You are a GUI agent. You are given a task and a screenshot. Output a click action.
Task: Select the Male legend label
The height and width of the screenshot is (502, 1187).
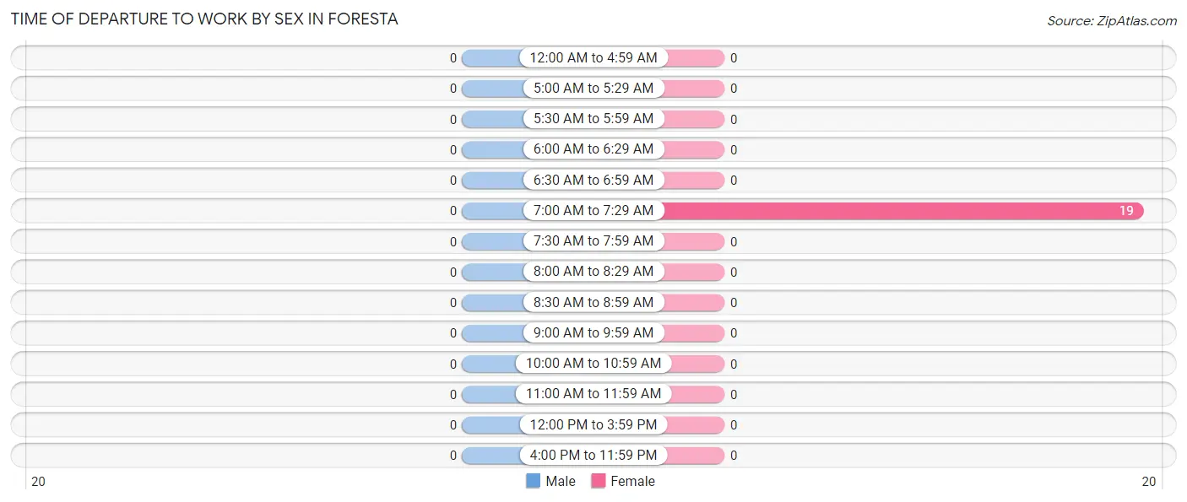[561, 481]
